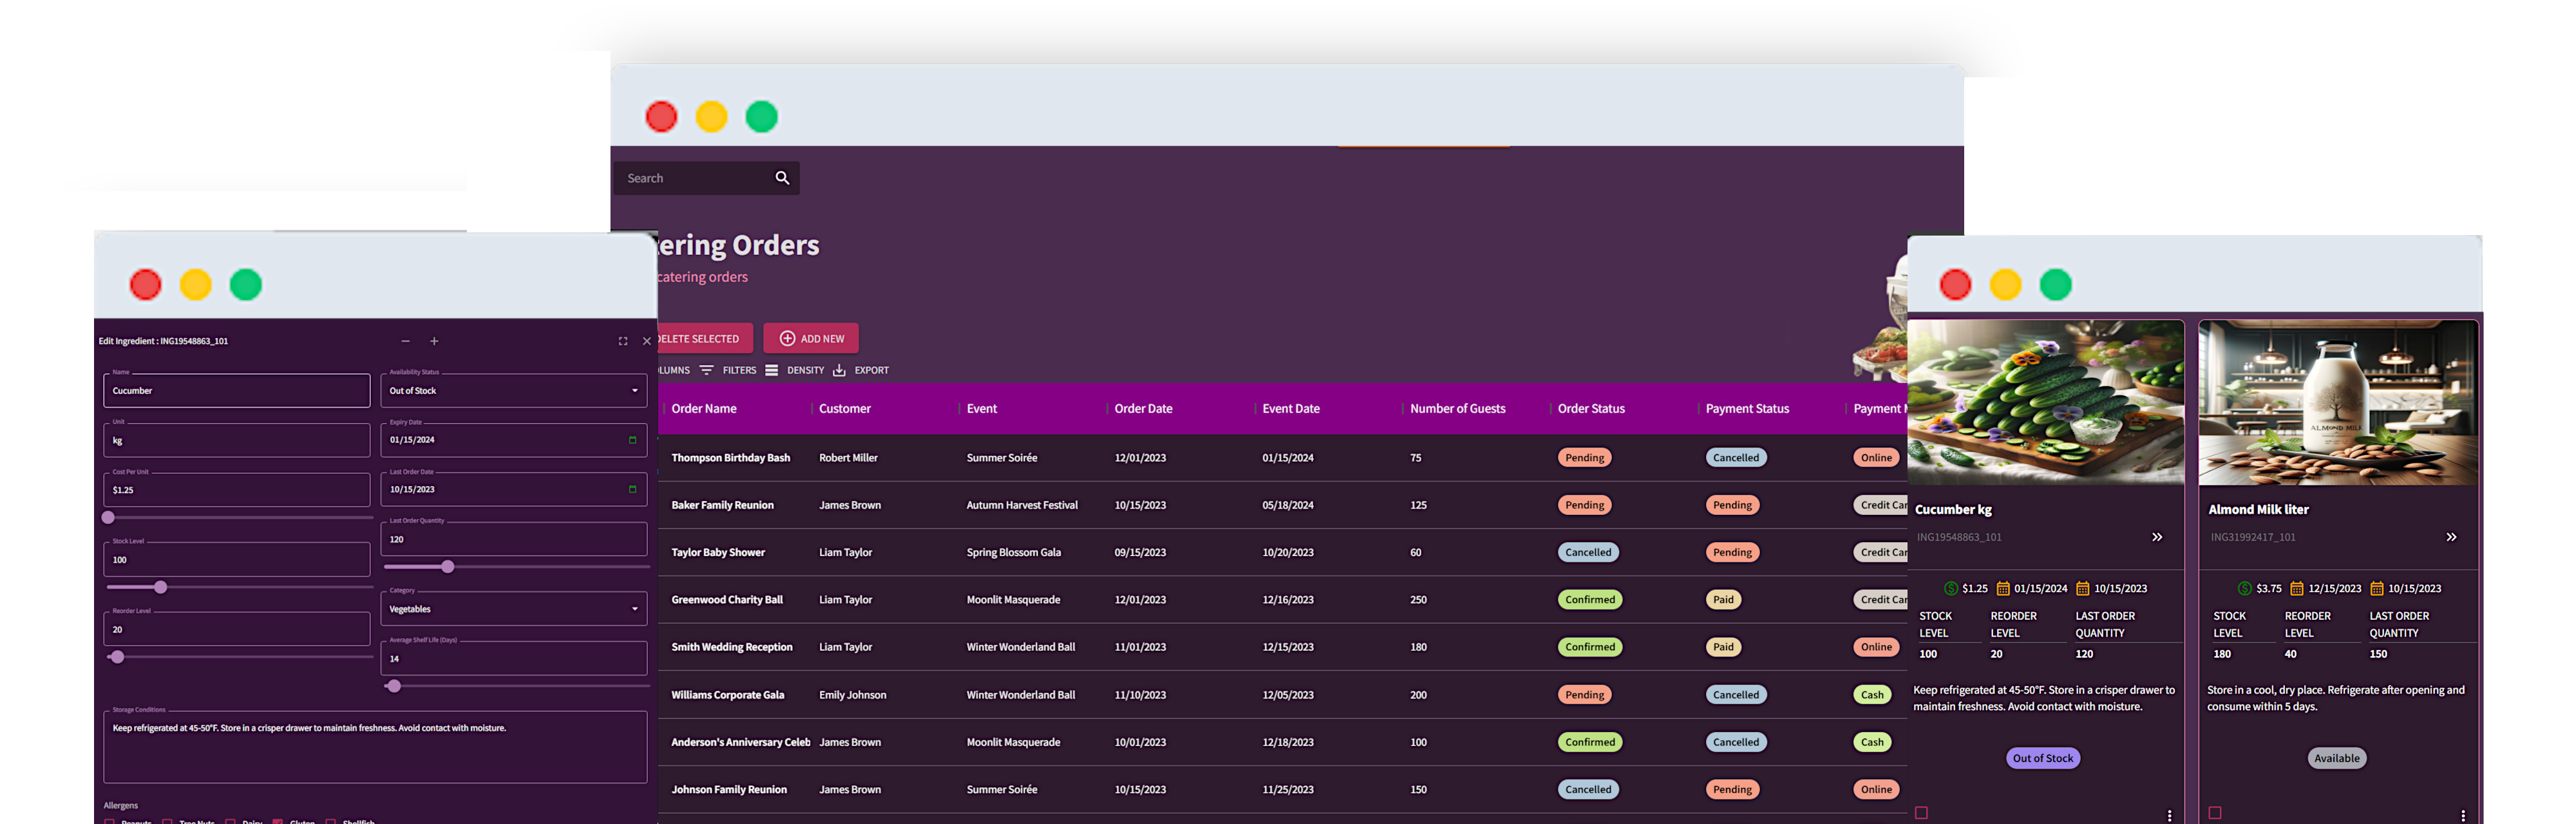Open the search with the magnifier icon
Viewport: 2576px width, 824px height.
coord(782,177)
